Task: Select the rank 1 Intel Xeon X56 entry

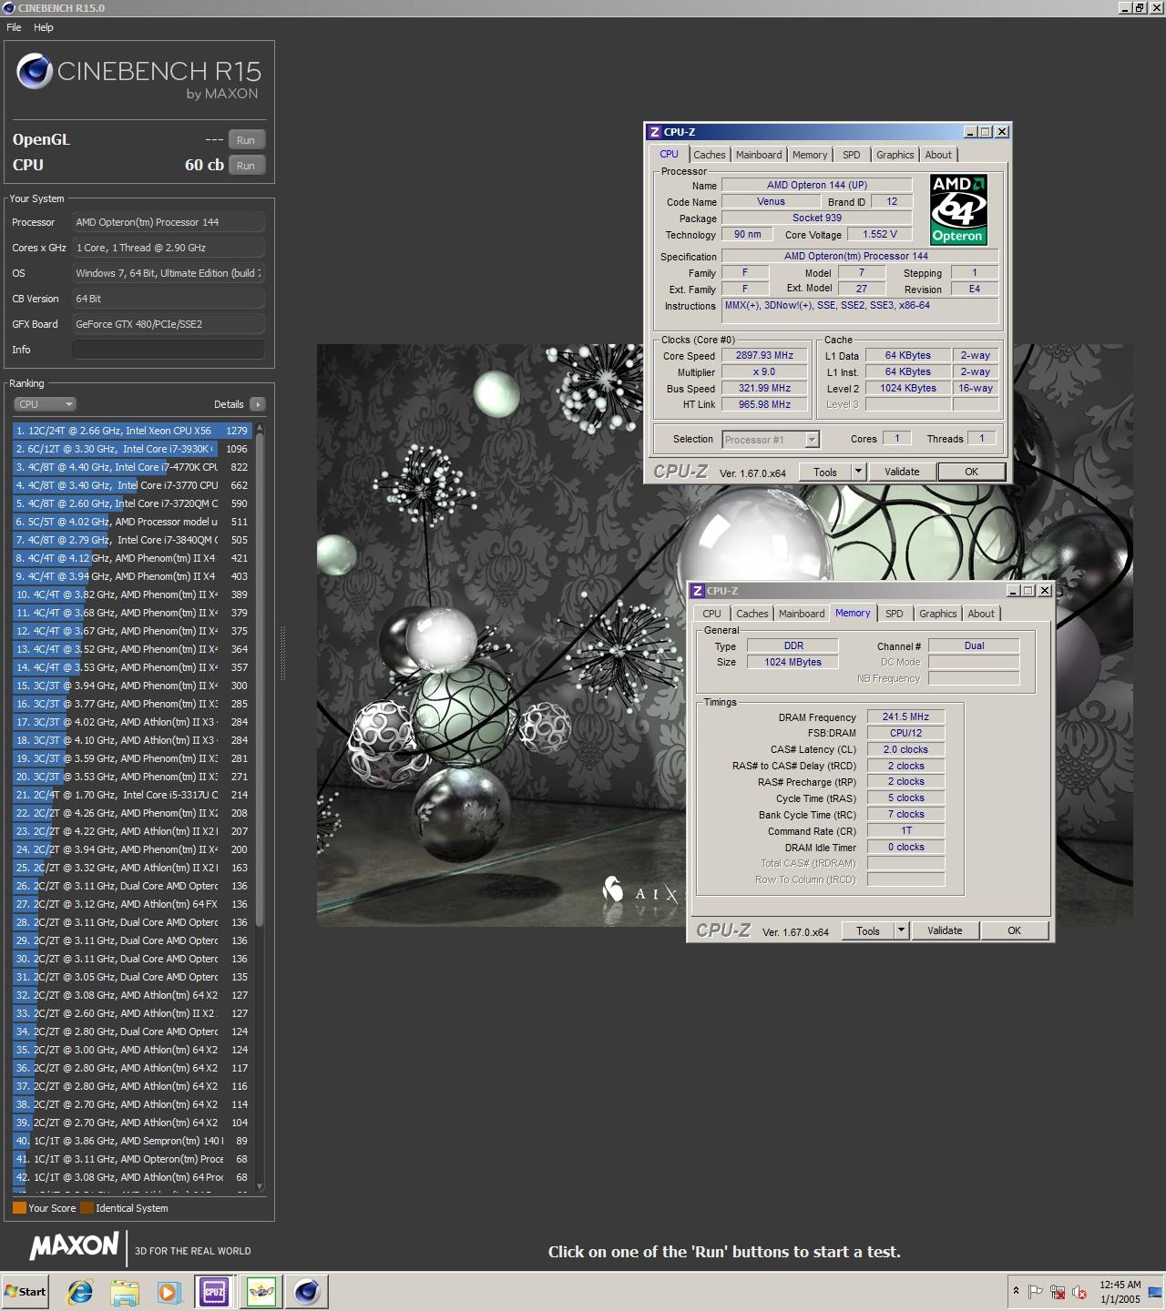Action: [132, 431]
